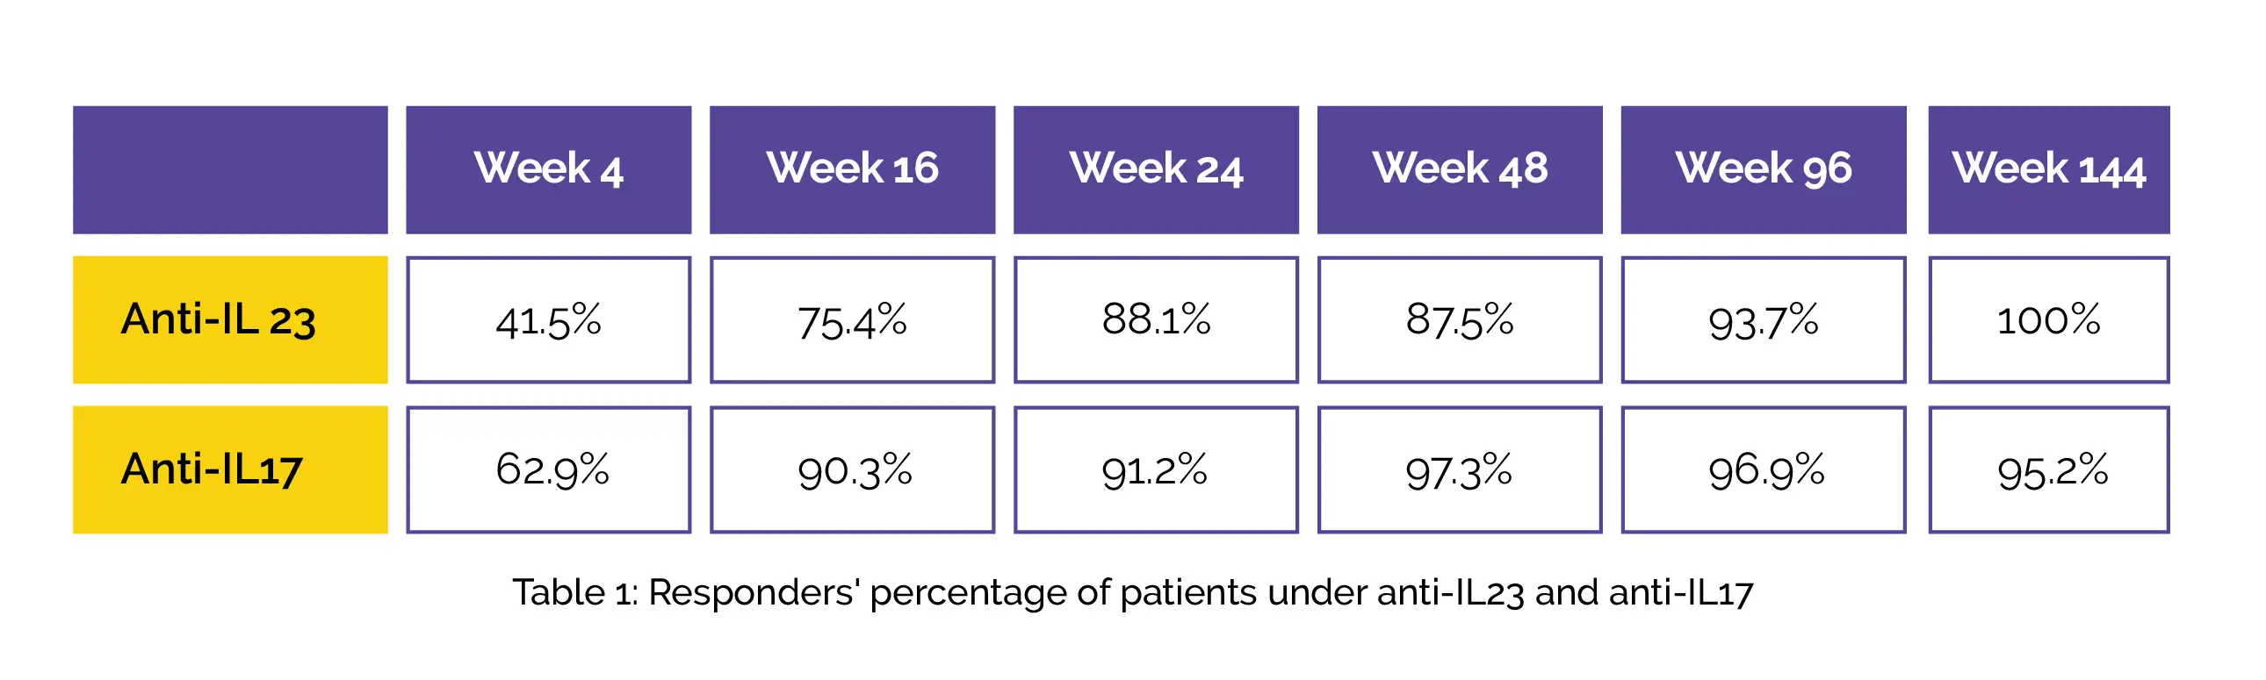Select the 75.4% value cell
Image resolution: width=2266 pixels, height=680 pixels.
point(852,319)
